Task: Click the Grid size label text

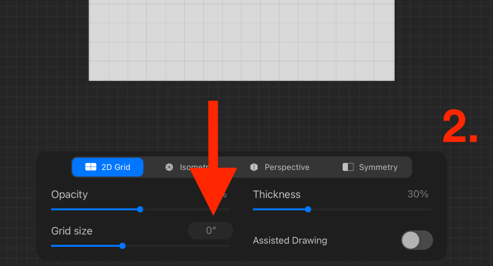Action: pos(72,231)
